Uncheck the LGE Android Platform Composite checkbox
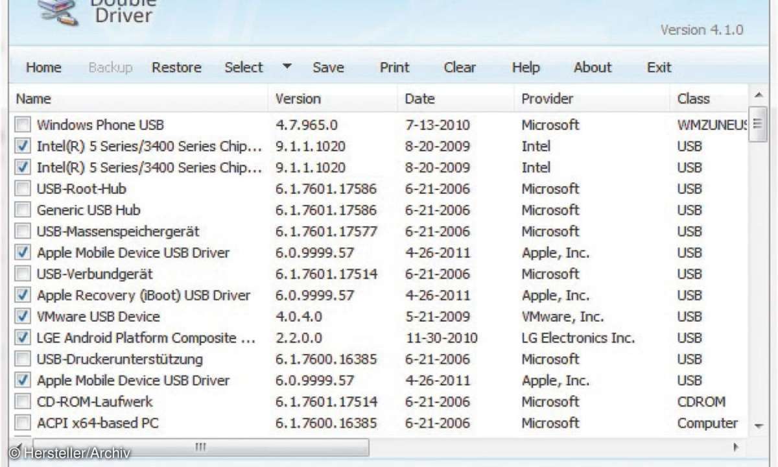778x467 pixels. [x=23, y=338]
